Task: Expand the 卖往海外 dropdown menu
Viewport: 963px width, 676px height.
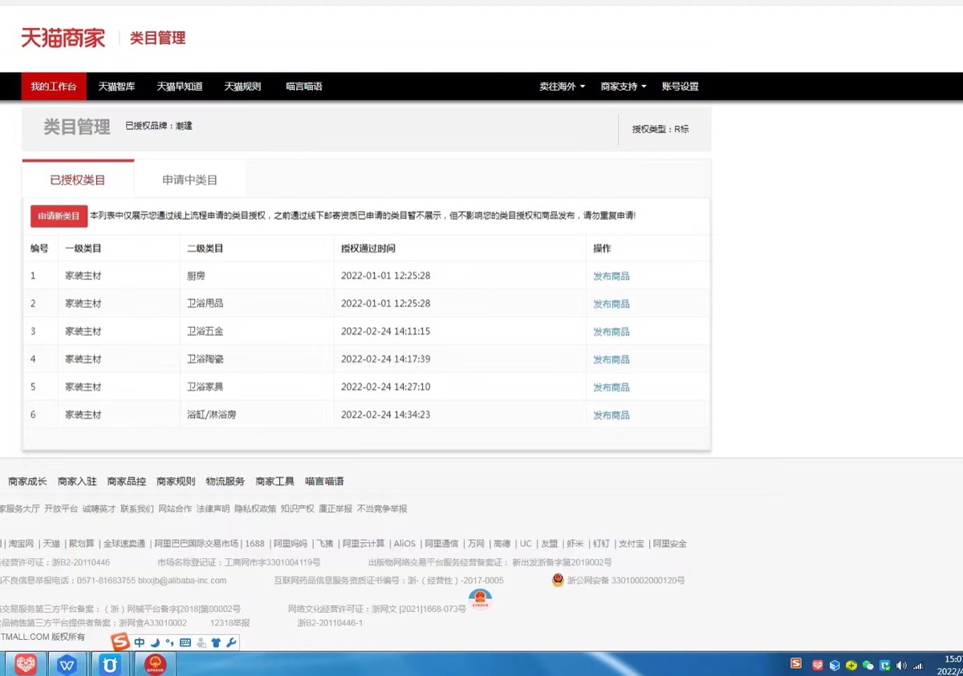Action: click(562, 87)
